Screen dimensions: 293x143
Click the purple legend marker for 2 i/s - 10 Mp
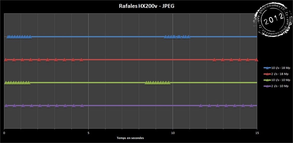pos(267,86)
